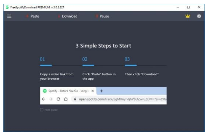This screenshot has width=207, height=134.
Task: Maximize the FreeSpotifyDownload window
Action: (188, 7)
